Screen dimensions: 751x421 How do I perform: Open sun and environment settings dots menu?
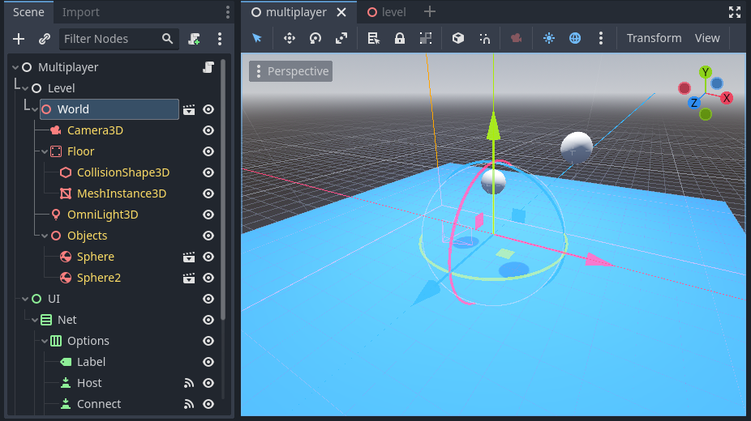(x=601, y=38)
